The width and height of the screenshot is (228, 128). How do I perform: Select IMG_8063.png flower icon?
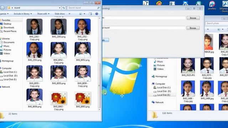(83, 98)
